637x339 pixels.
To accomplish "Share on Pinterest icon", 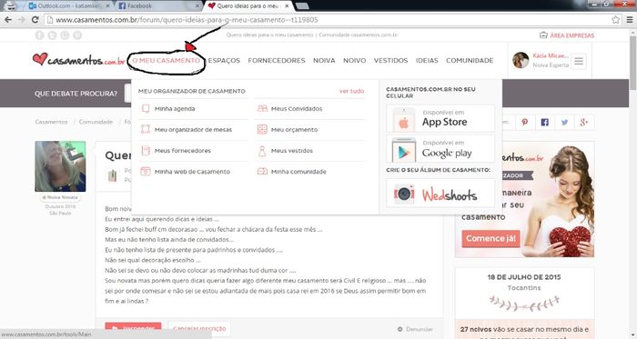I will (524, 122).
